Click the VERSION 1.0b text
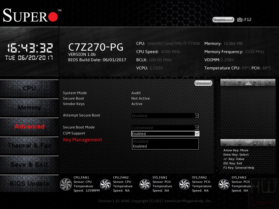Viewport: 279px width, 209px height. (82, 54)
